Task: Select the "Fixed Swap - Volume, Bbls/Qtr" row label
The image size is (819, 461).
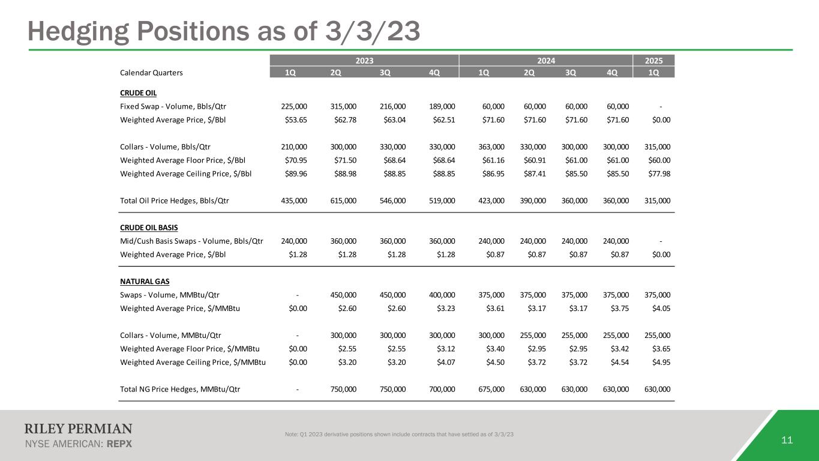Action: click(x=173, y=106)
